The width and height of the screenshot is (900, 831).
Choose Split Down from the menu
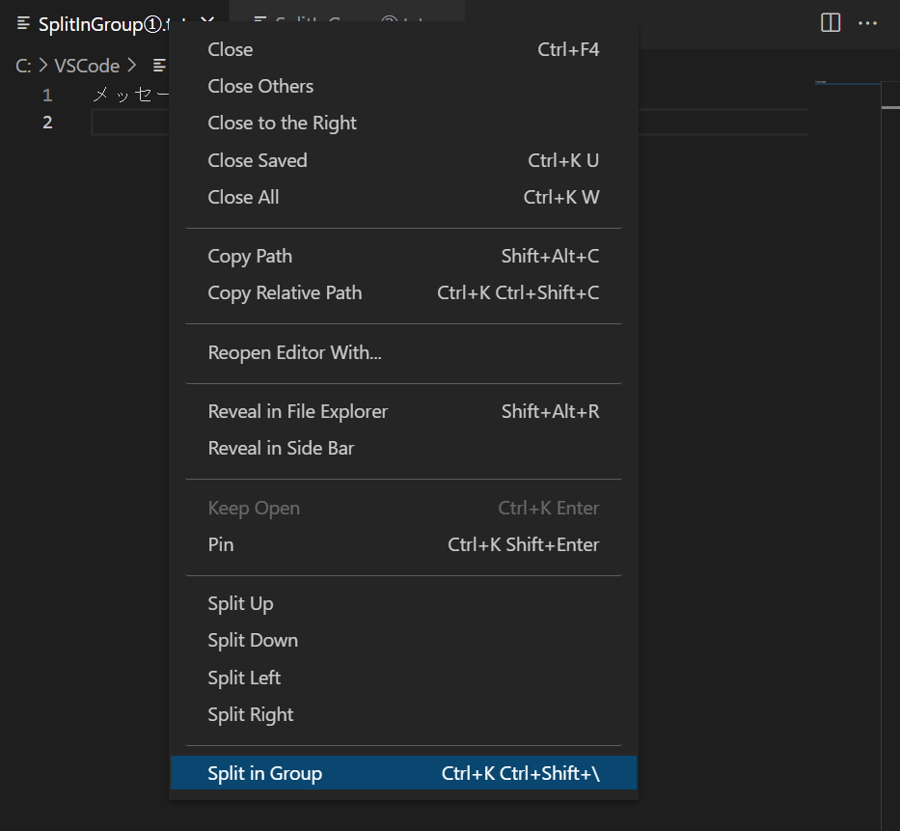253,640
